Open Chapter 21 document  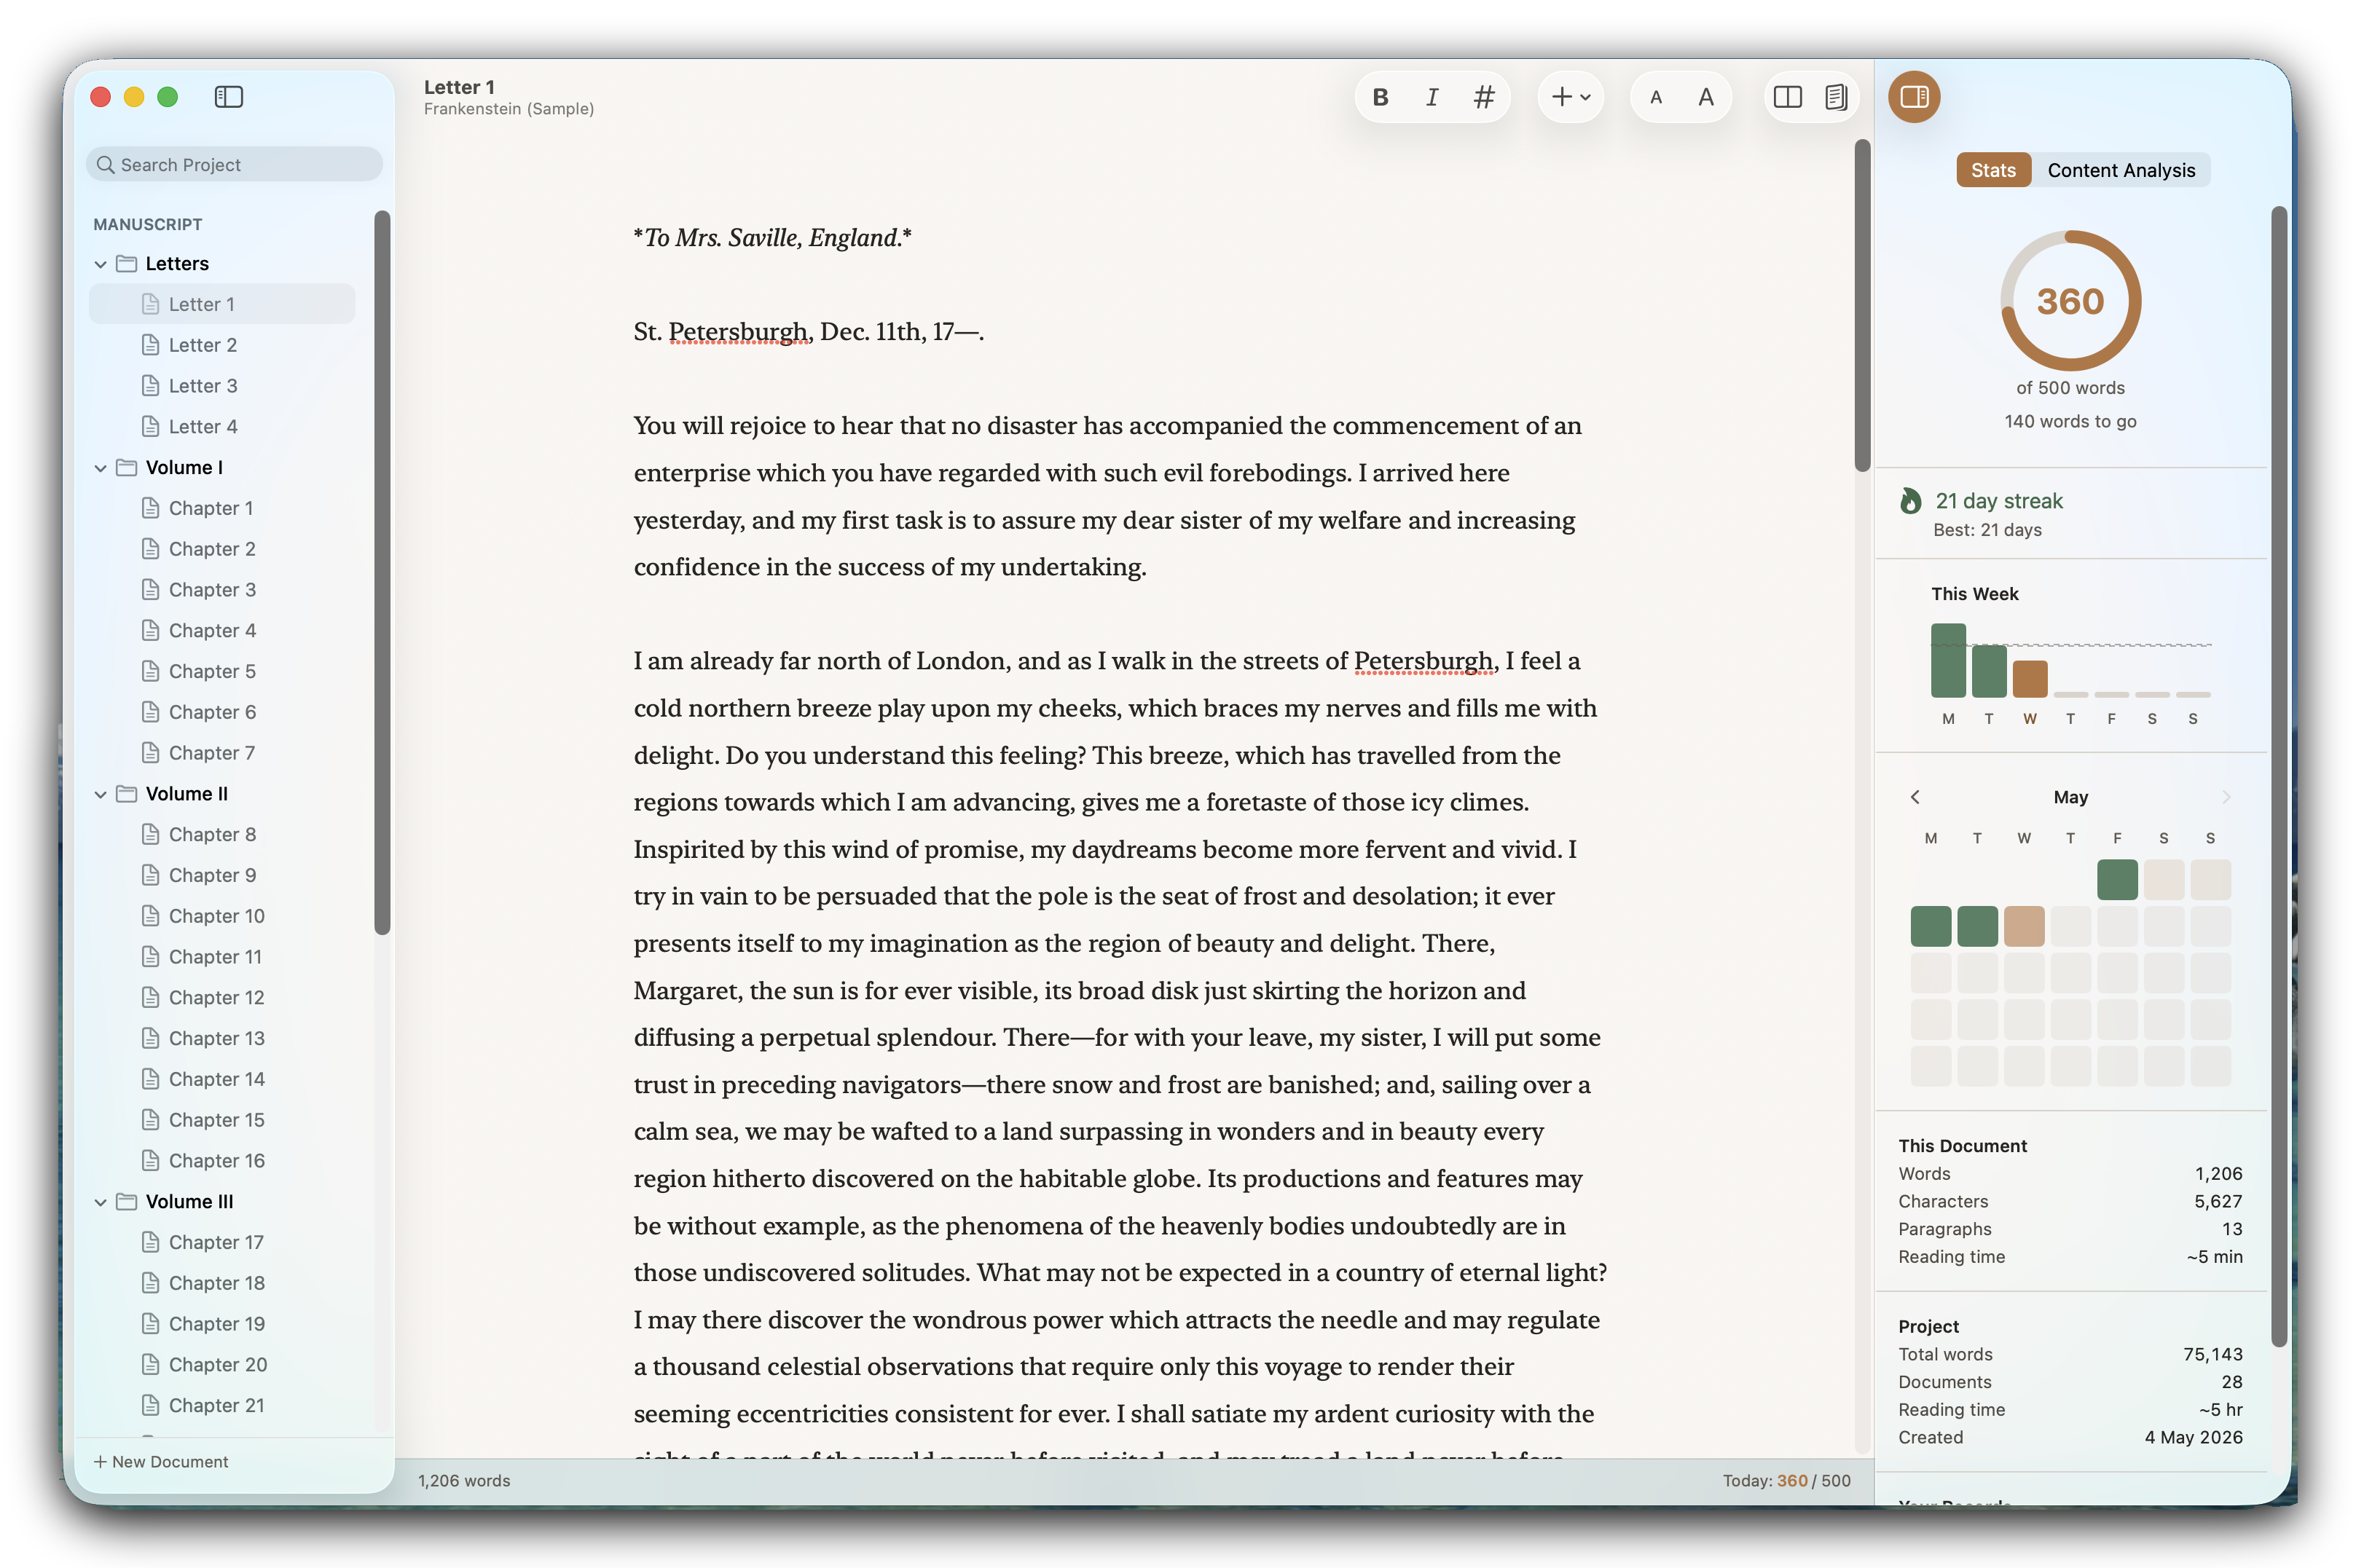(222, 1405)
